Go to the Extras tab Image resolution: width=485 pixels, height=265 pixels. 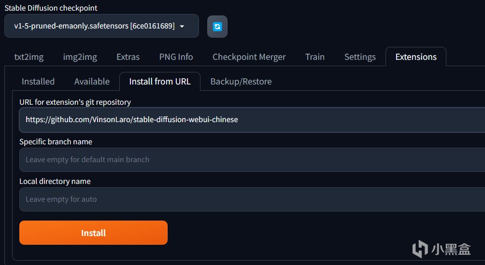click(128, 57)
